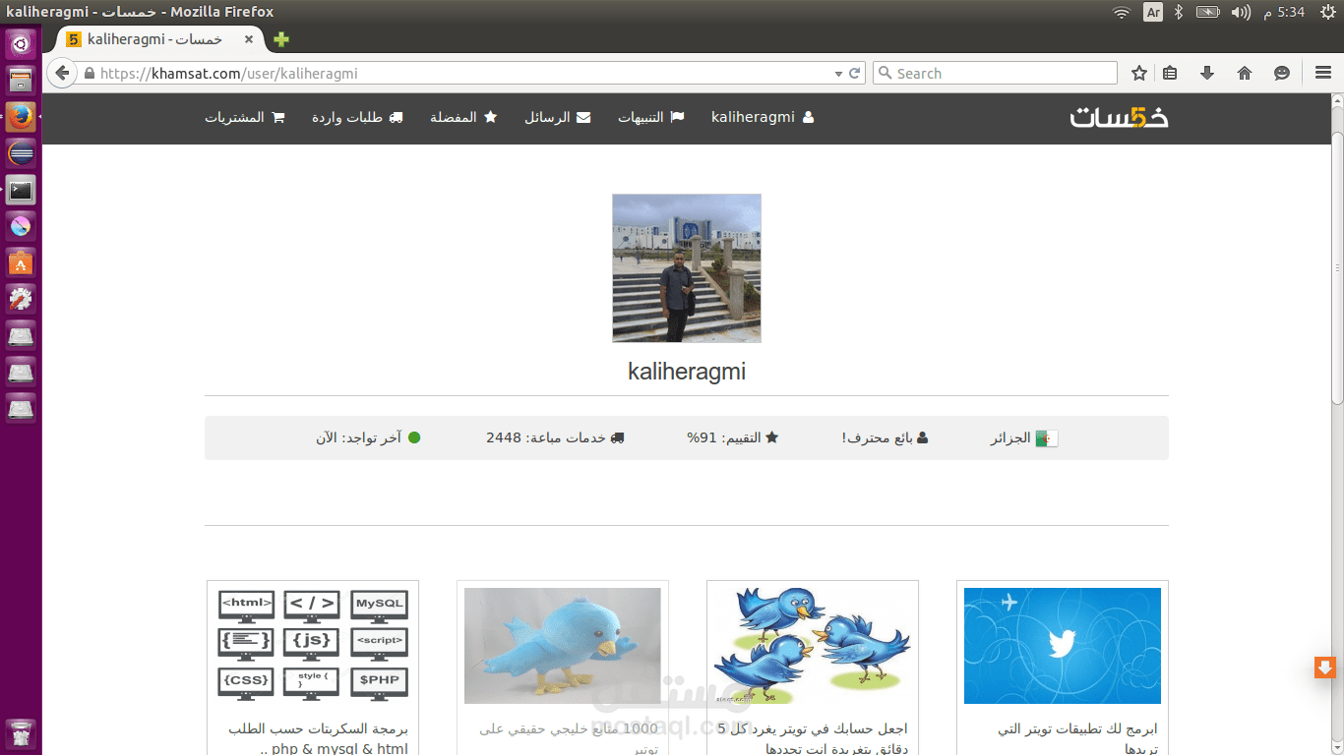The width and height of the screenshot is (1344, 755).
Task: Click inside the Search field
Action: point(994,73)
